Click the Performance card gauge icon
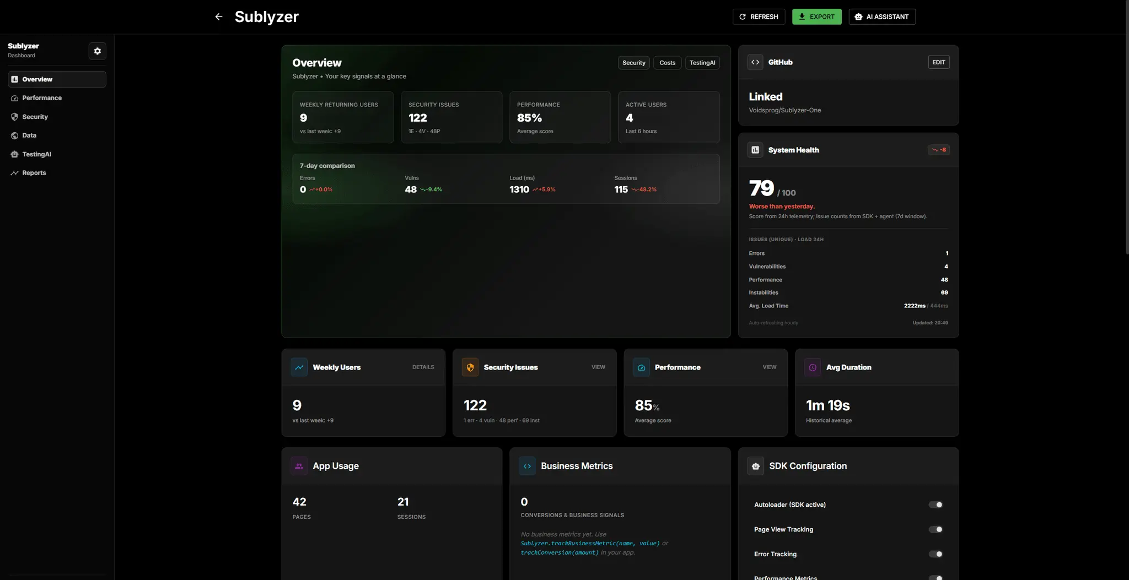 click(641, 367)
